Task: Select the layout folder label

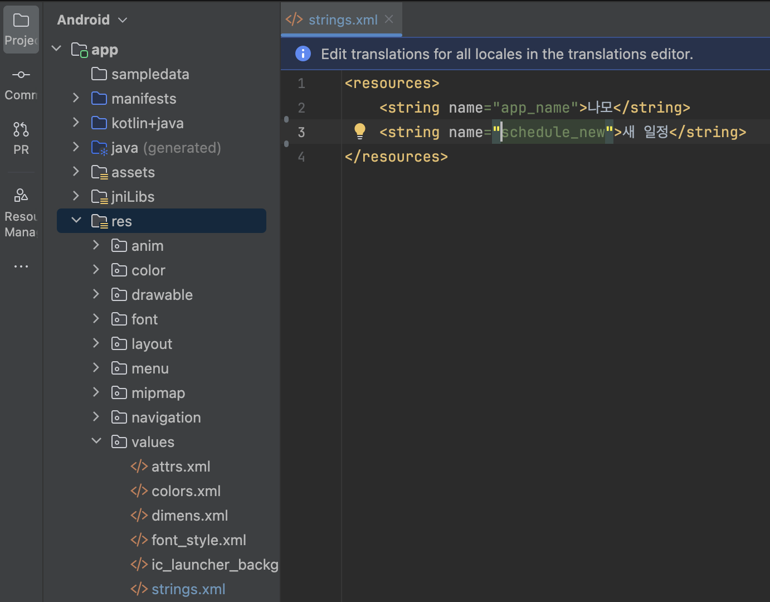Action: (x=152, y=344)
